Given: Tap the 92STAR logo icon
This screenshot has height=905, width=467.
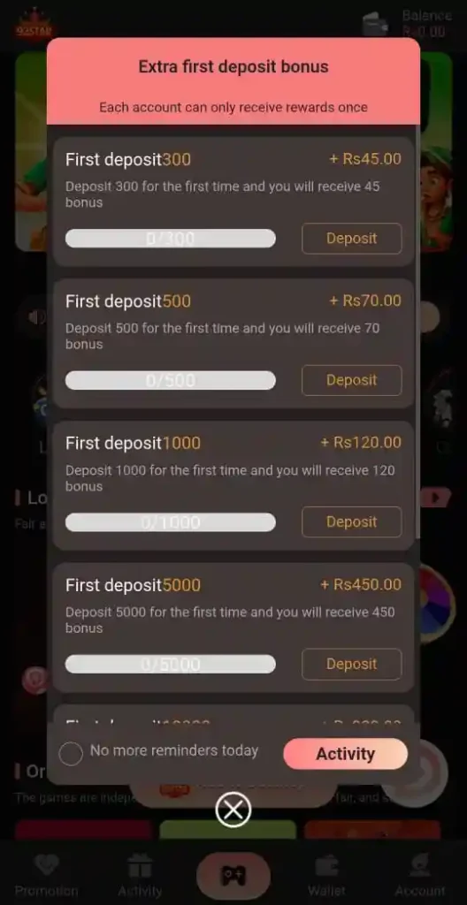Looking at the screenshot, I should 34,25.
